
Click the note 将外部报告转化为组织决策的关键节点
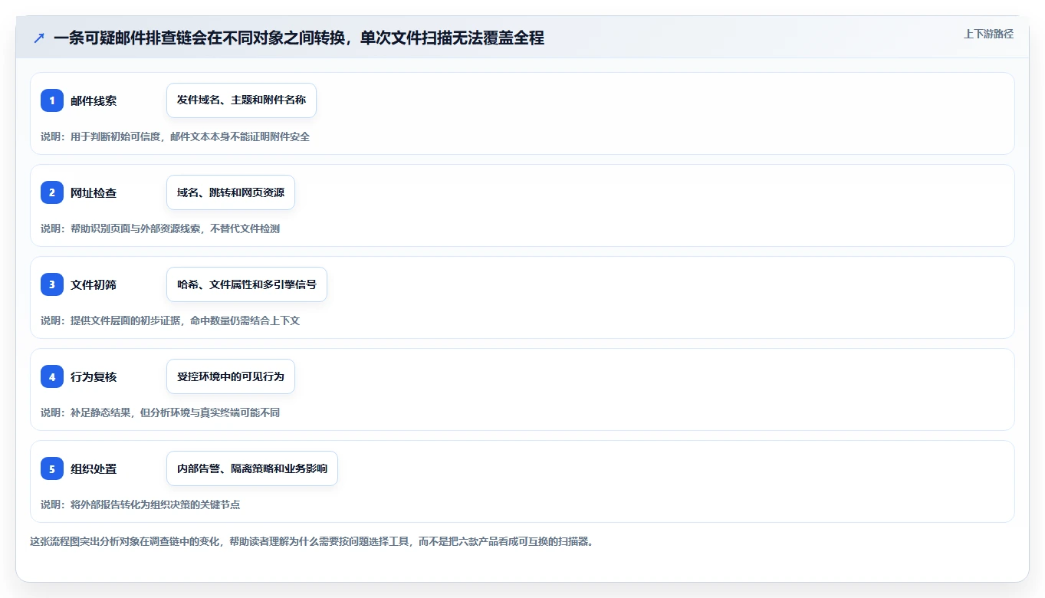click(x=140, y=504)
